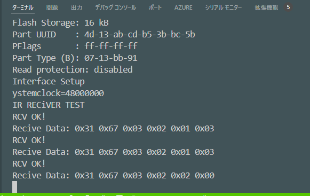Open the AZURE panel tab

click(183, 7)
